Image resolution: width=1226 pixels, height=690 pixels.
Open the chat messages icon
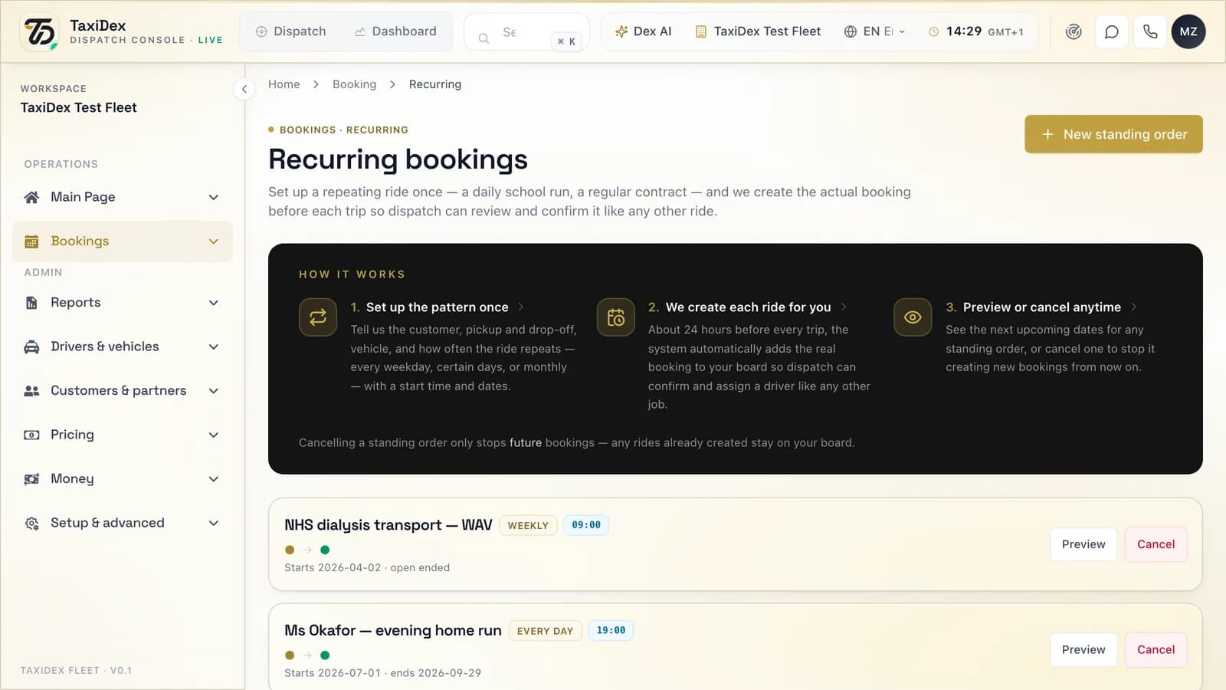(x=1112, y=31)
